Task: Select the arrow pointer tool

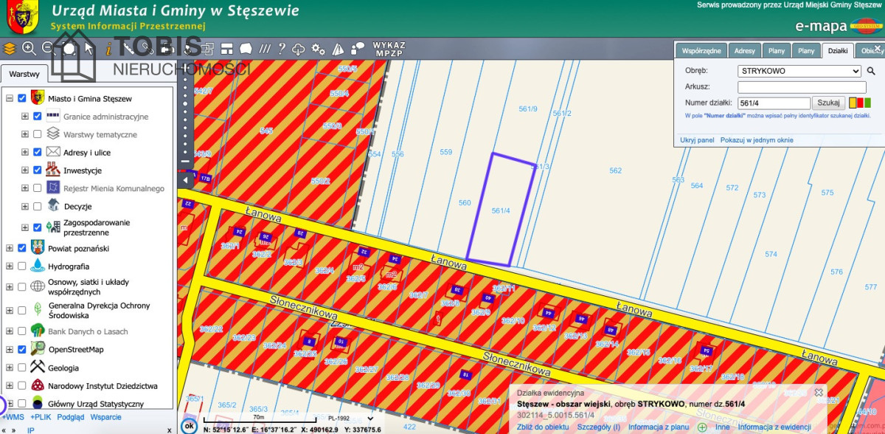Action: 88,49
